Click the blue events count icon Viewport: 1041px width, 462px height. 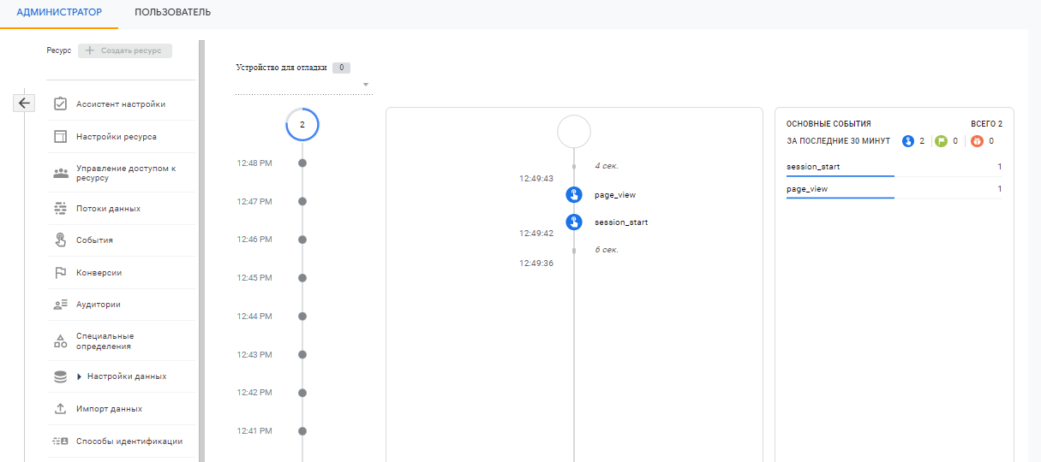(908, 141)
